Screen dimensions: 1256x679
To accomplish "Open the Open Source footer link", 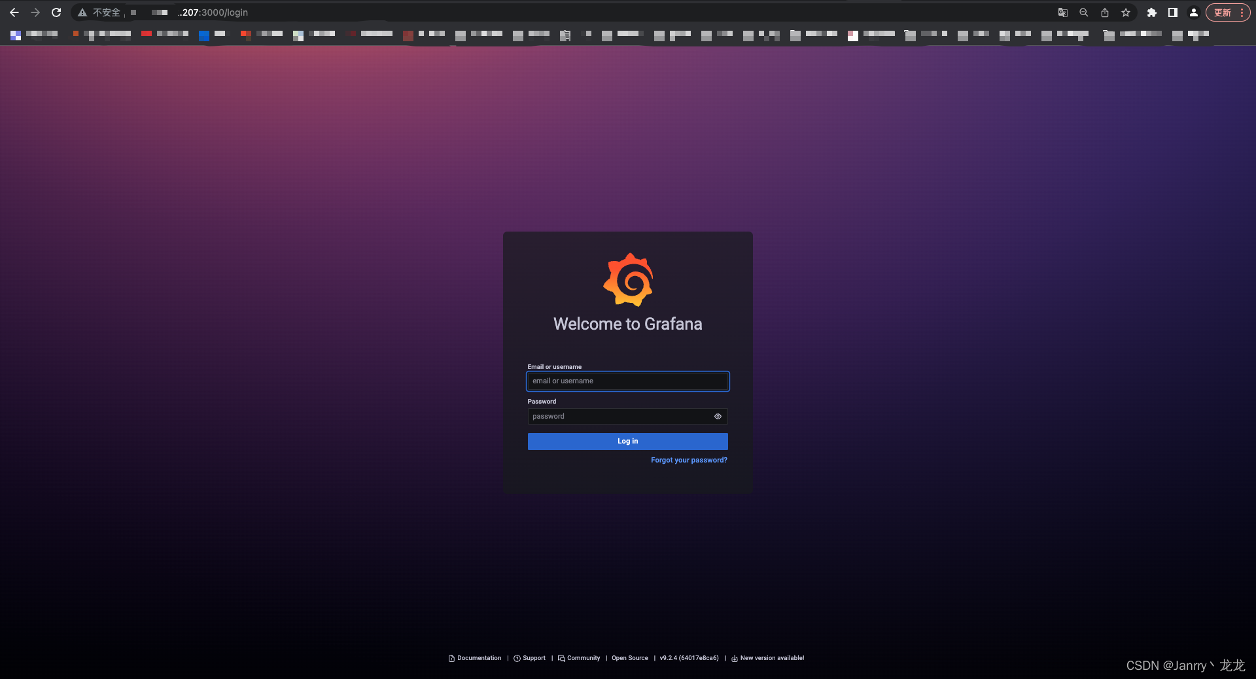I will (630, 658).
